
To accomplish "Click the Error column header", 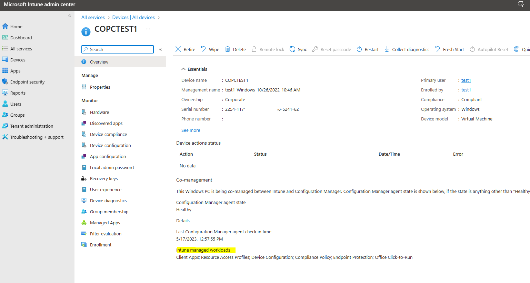I will click(458, 154).
